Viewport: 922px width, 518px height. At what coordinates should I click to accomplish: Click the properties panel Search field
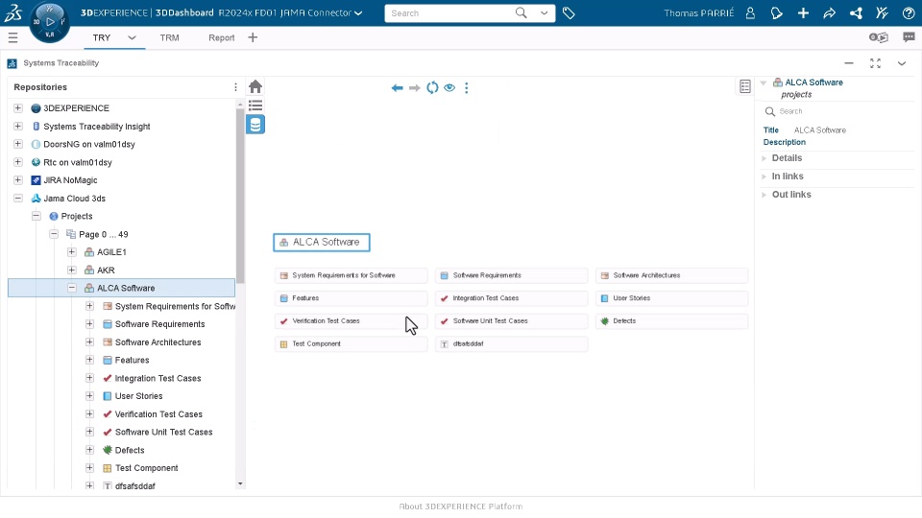841,111
